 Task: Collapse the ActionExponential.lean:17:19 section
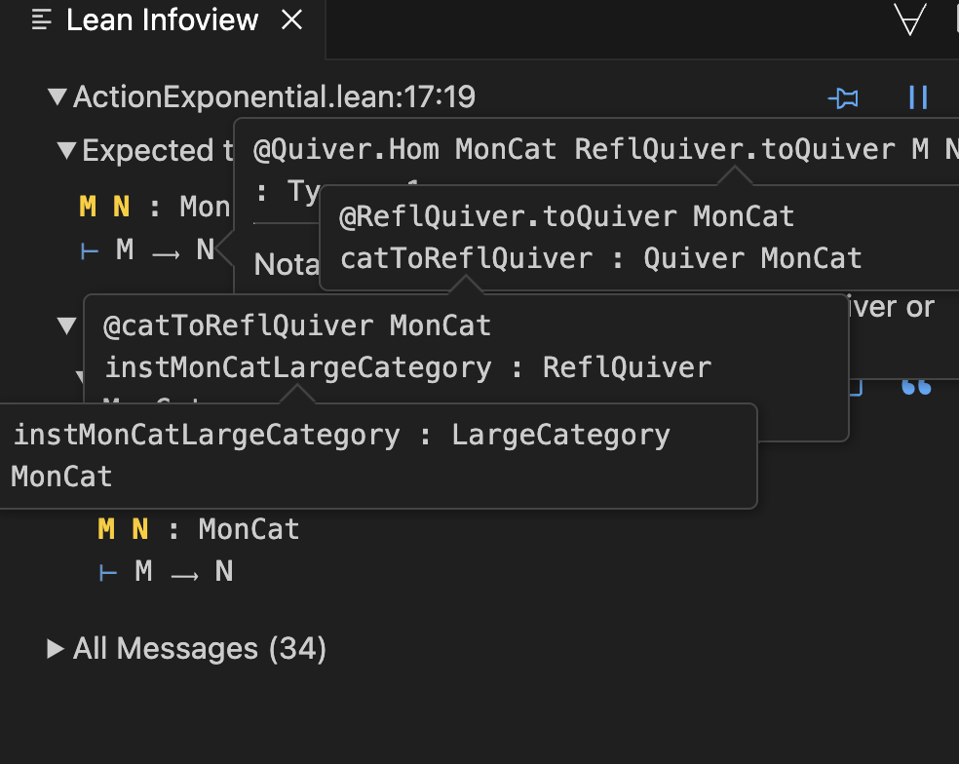pyautogui.click(x=58, y=96)
